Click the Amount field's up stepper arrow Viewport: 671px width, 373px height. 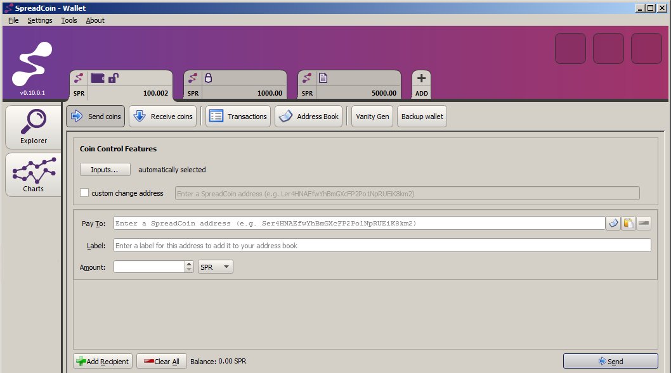click(188, 263)
